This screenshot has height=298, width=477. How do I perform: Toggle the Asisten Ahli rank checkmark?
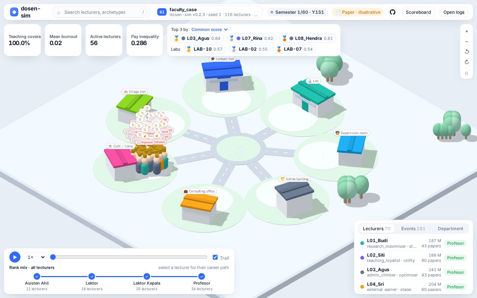pyautogui.click(x=37, y=276)
